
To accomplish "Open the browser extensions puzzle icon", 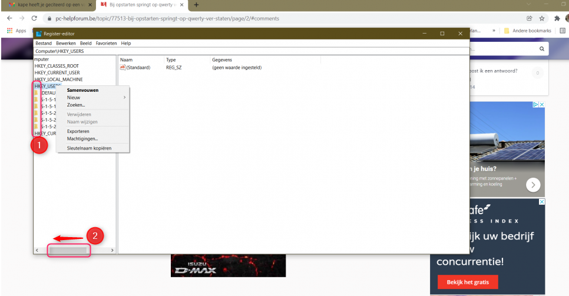I will point(557,18).
